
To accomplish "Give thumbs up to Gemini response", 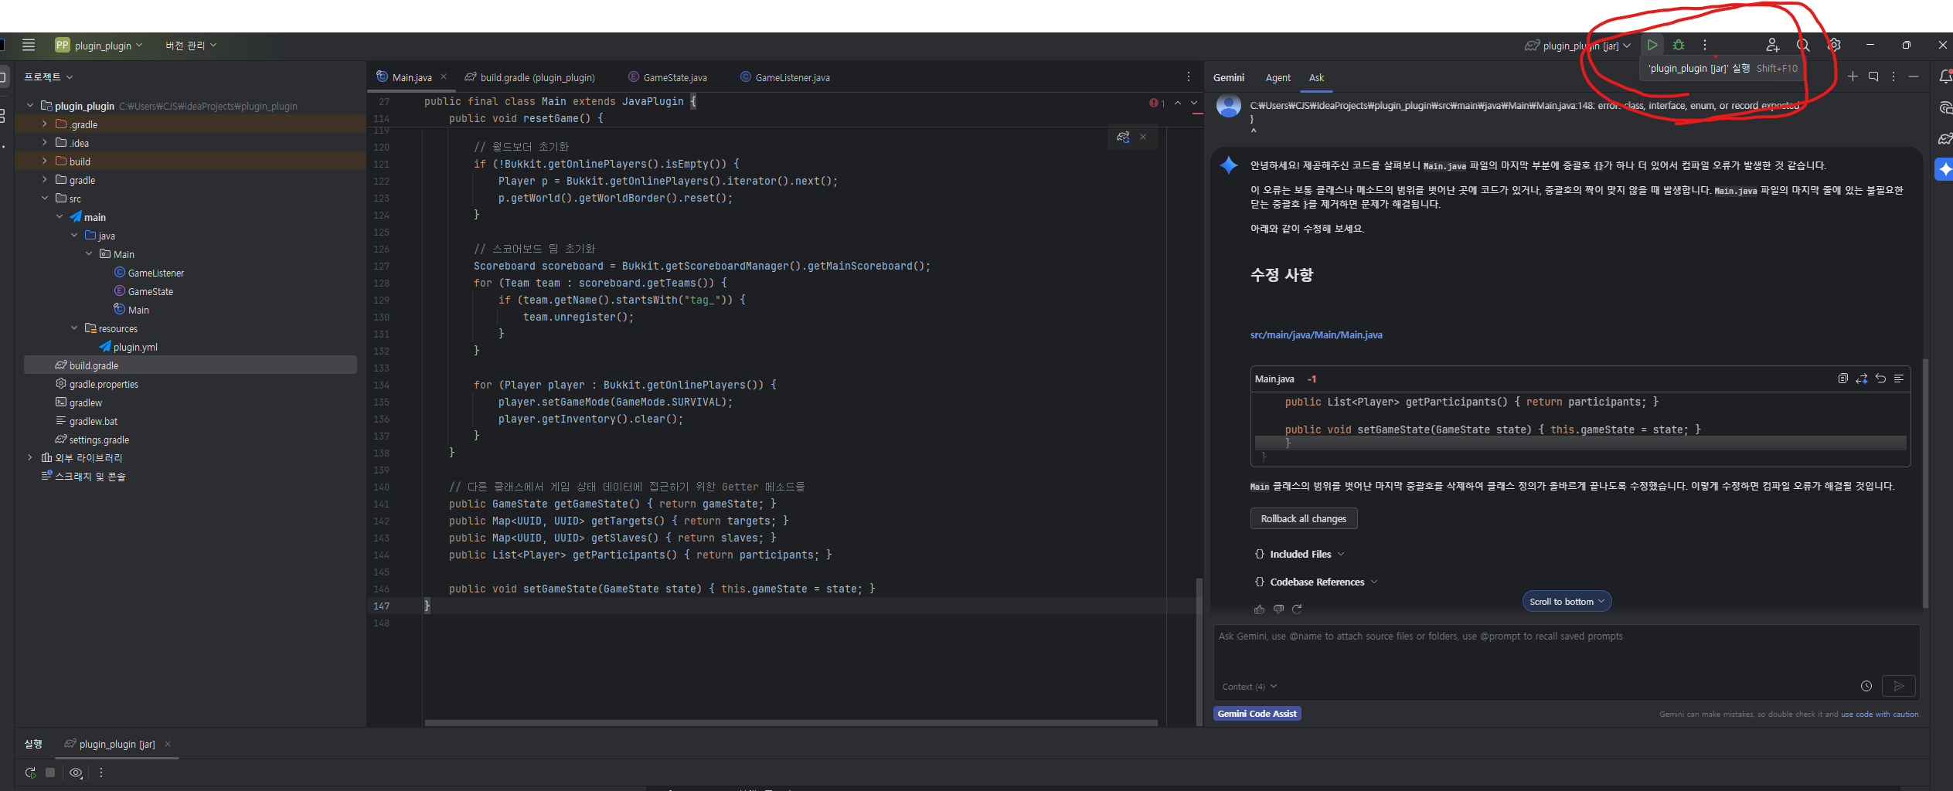I will [1259, 609].
